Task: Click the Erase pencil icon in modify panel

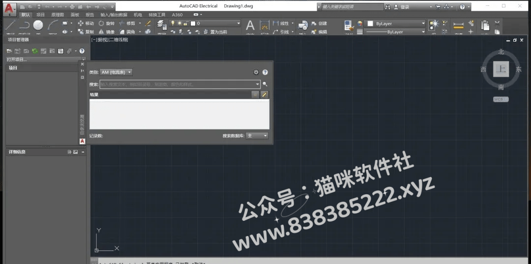Action: [147, 24]
